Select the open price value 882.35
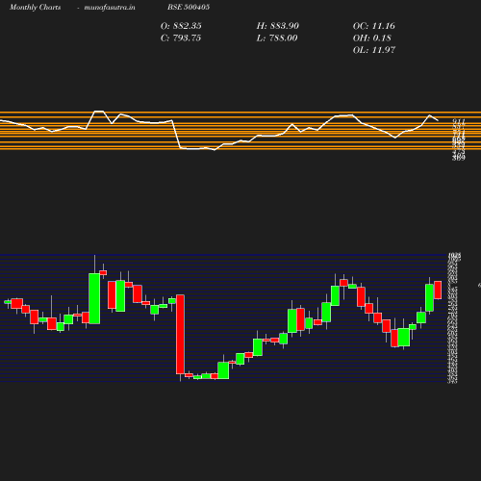This screenshot has width=481, height=481. pyautogui.click(x=187, y=26)
